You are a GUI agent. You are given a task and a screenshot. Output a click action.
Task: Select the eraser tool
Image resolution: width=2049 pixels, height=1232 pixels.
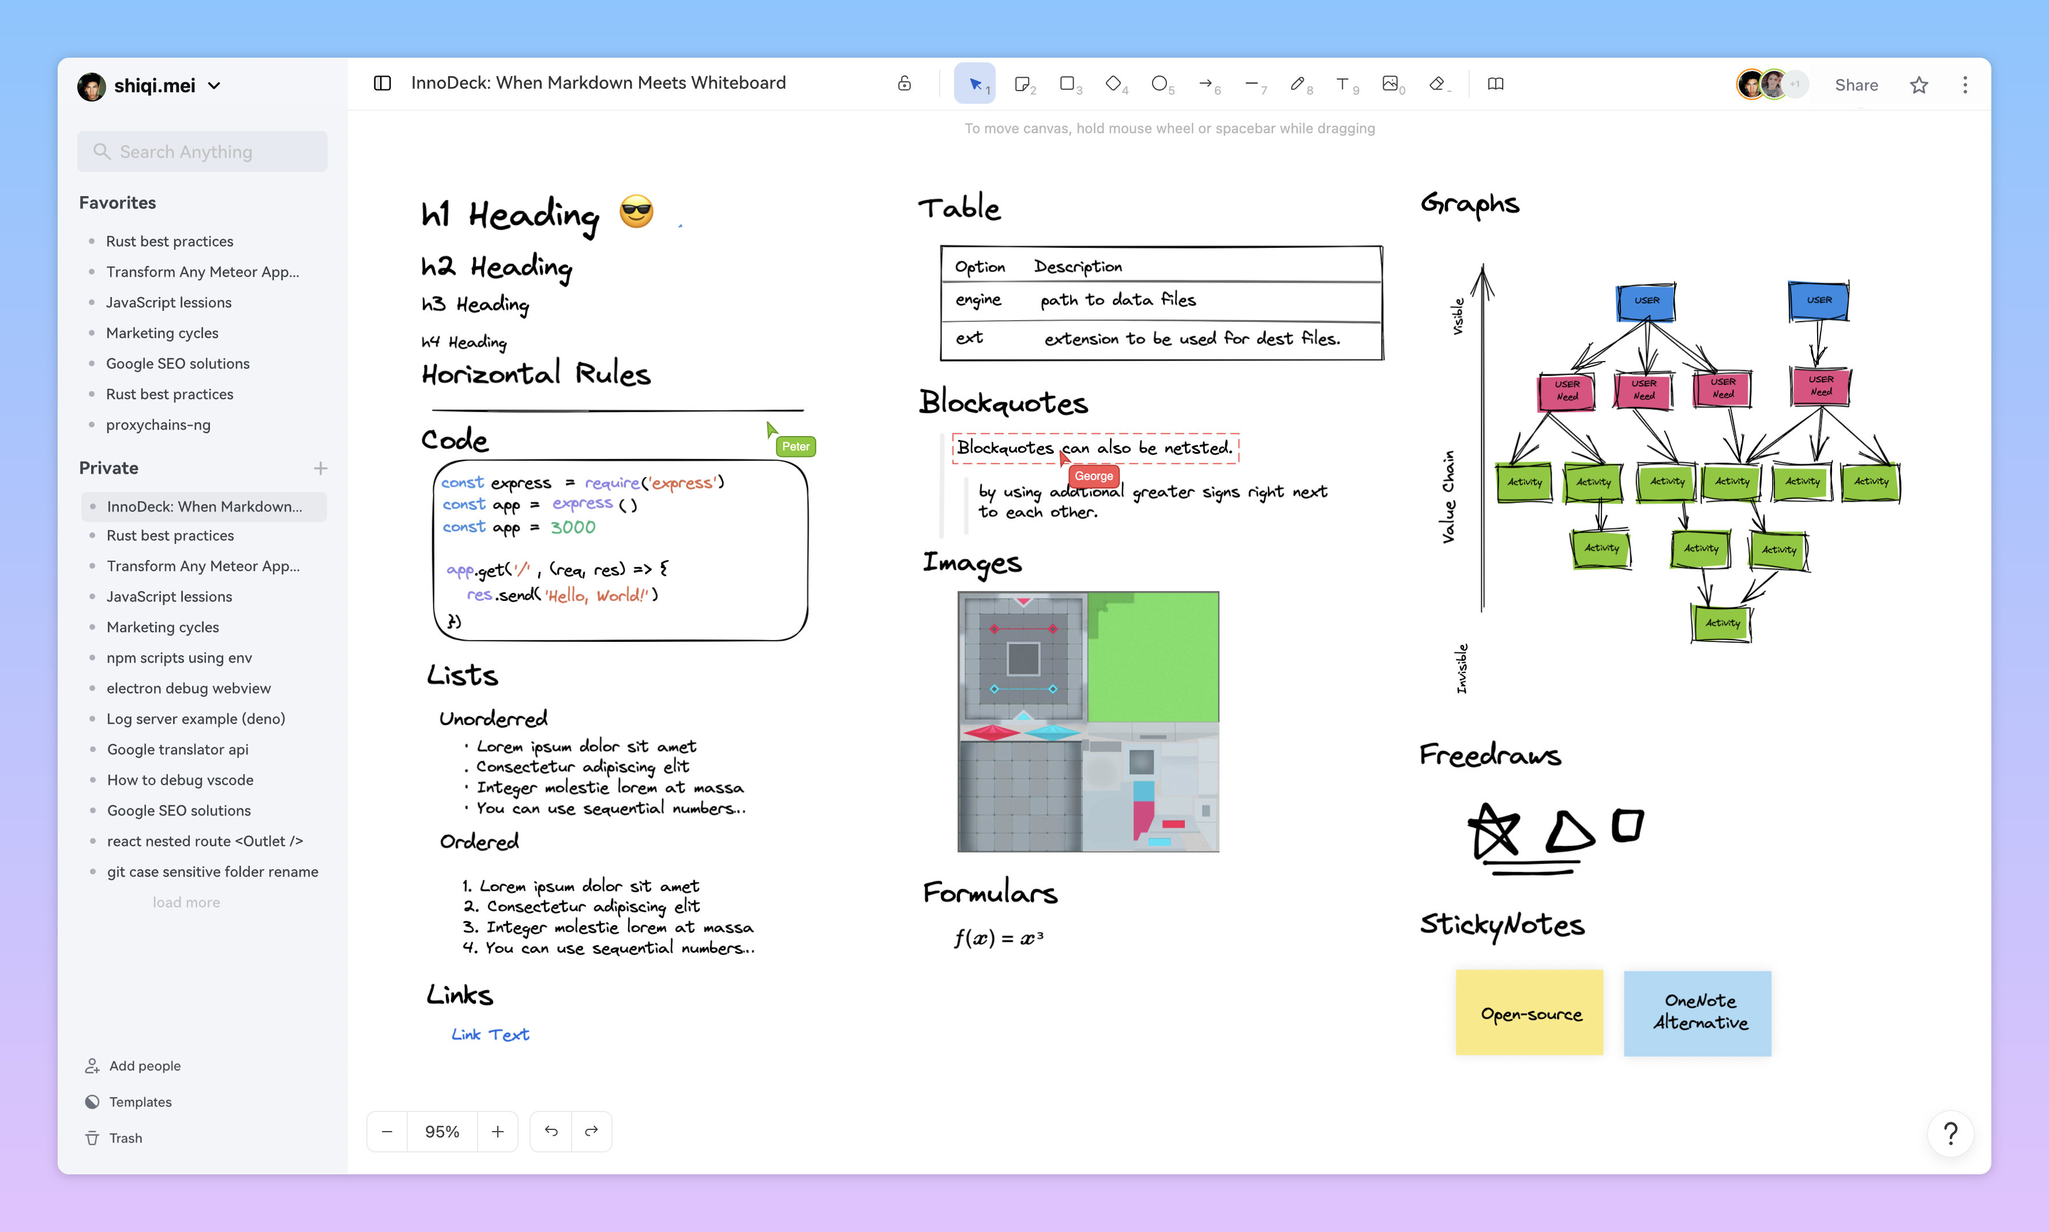(1437, 84)
